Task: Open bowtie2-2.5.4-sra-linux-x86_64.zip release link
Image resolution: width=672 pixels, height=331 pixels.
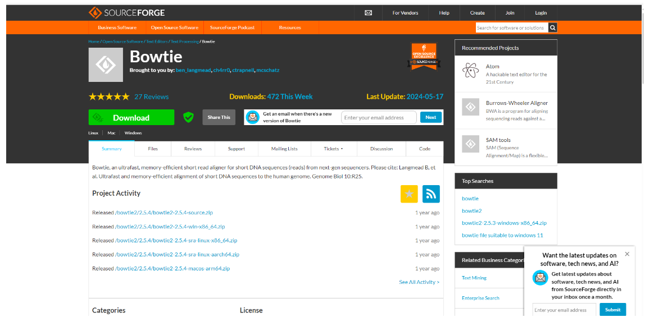Action: coord(176,240)
